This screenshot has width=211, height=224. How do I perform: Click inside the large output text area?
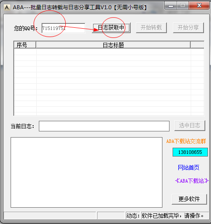tap(87, 172)
